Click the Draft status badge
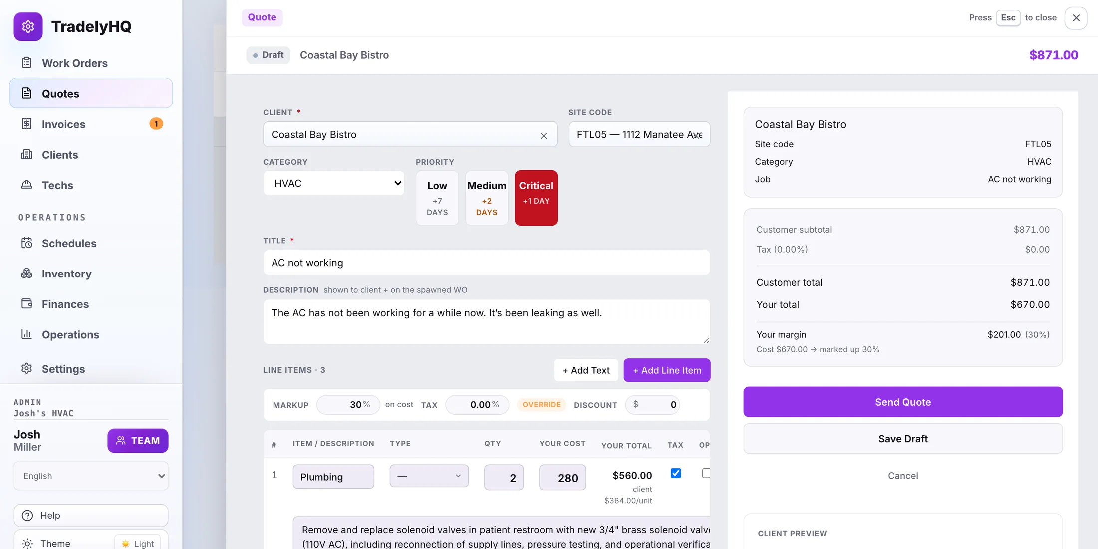The image size is (1098, 549). (x=268, y=55)
